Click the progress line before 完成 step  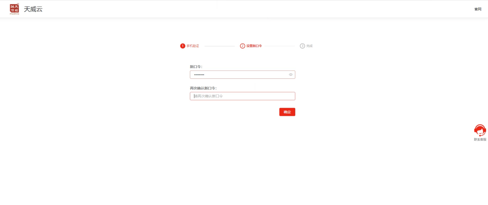click(x=279, y=46)
